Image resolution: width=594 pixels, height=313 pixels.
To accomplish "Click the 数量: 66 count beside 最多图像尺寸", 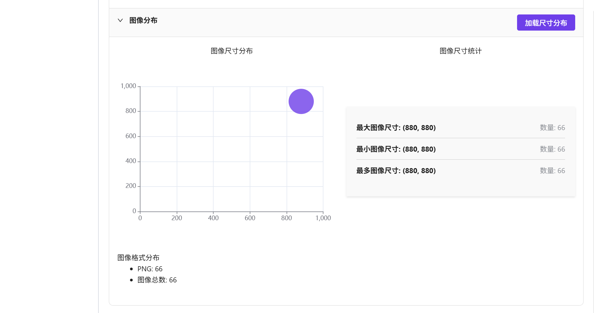I will tap(552, 171).
